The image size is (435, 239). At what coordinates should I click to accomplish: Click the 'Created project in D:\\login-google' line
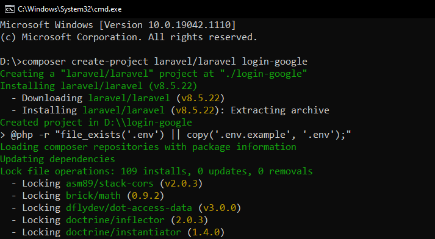[96, 123]
